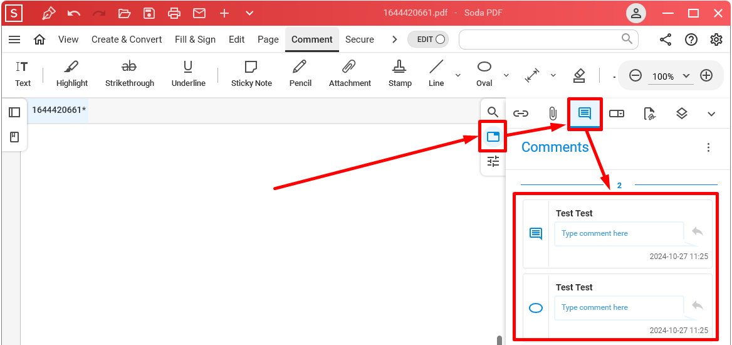Open the Comments panel icon

pos(585,113)
